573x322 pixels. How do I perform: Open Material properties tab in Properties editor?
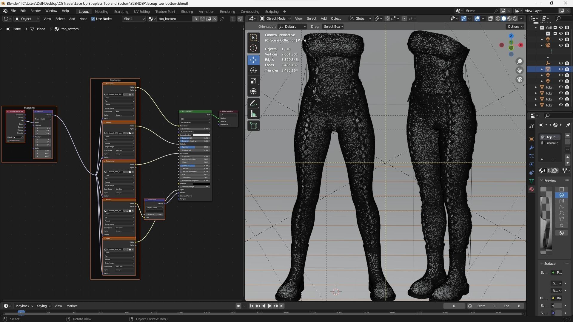point(532,189)
